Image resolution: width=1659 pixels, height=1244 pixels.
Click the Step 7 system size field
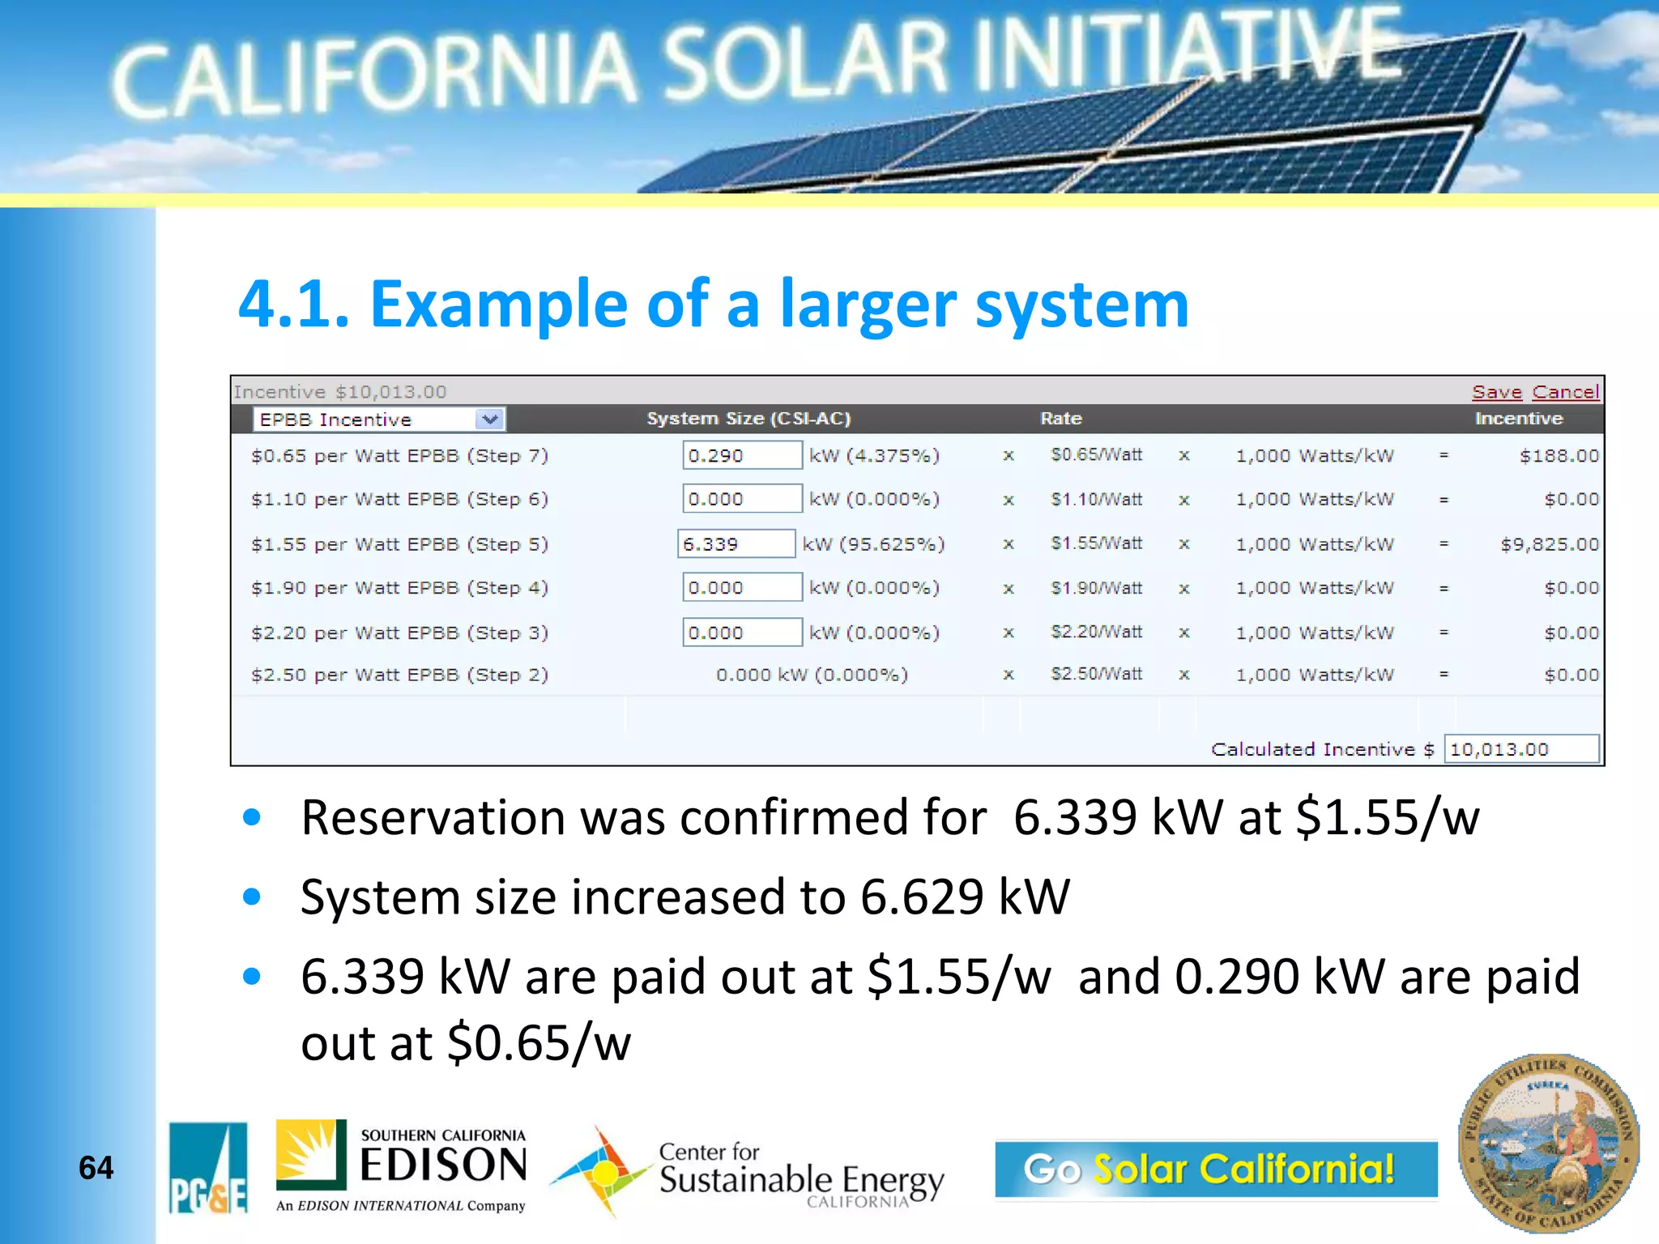741,455
